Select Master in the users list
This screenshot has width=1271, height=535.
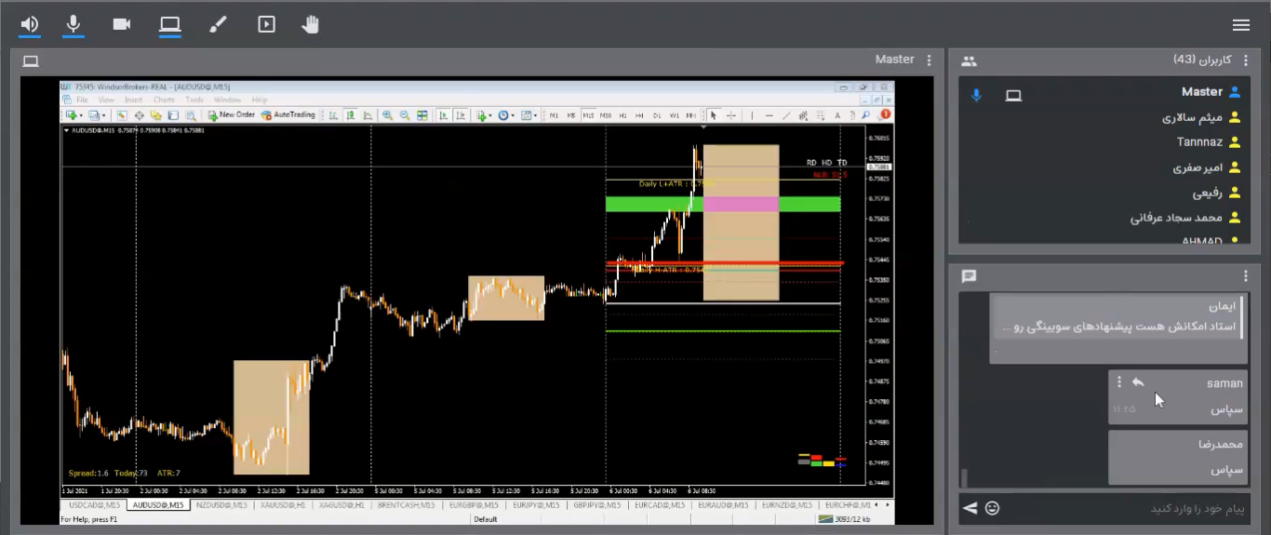pyautogui.click(x=1201, y=92)
